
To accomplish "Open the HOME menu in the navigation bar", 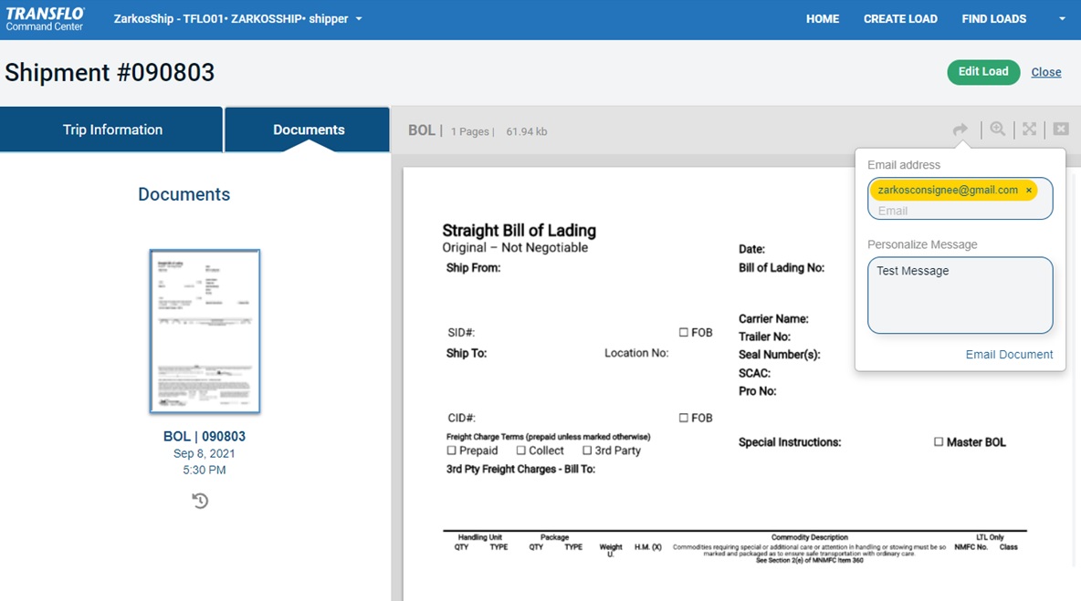I will 822,18.
